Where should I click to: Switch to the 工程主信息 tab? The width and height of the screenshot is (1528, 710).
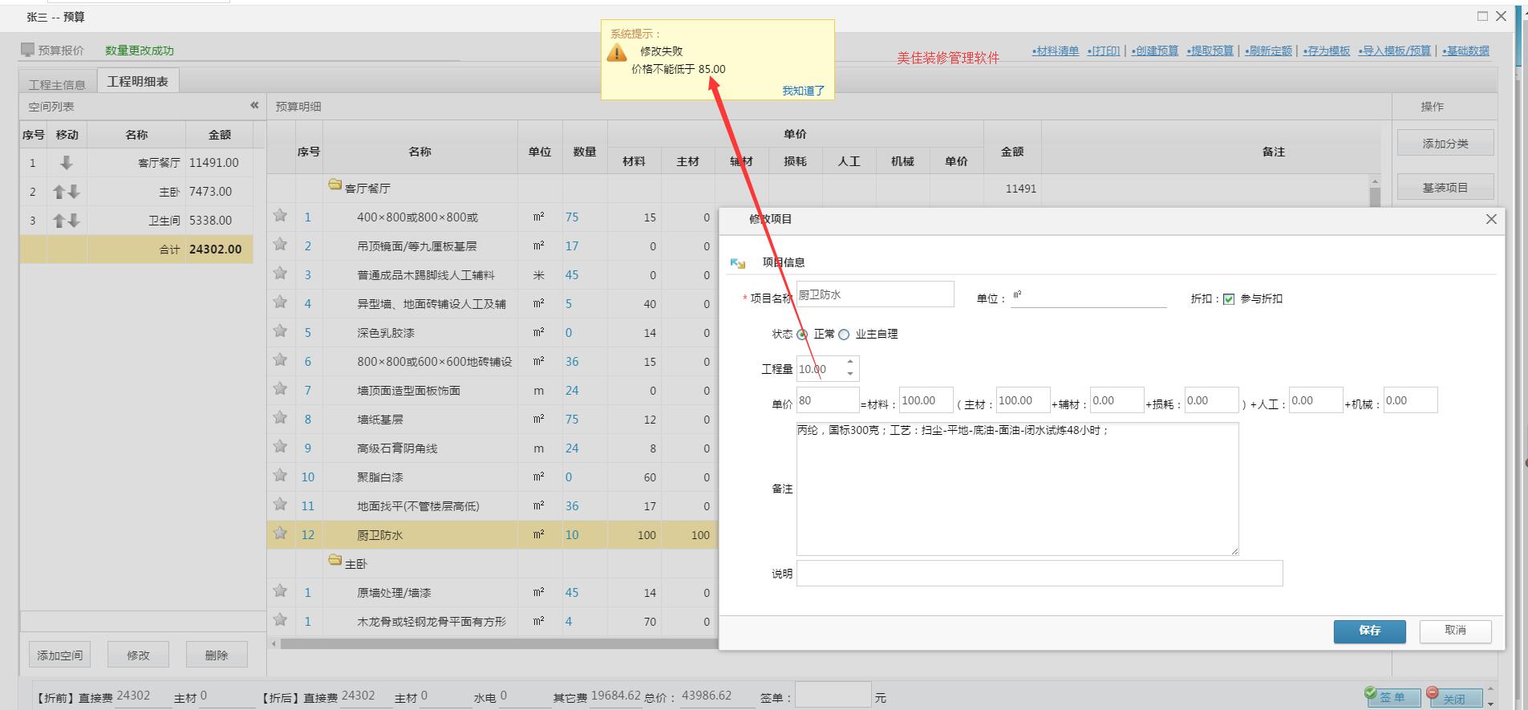click(57, 84)
